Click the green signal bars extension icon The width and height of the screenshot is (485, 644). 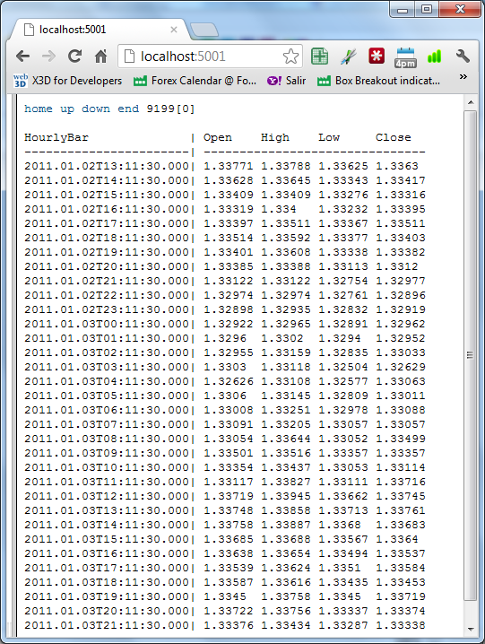pyautogui.click(x=434, y=57)
